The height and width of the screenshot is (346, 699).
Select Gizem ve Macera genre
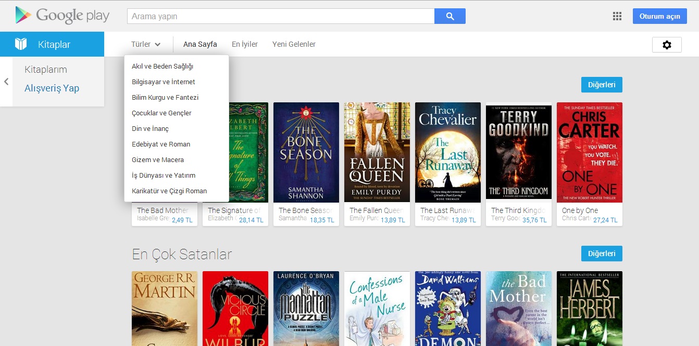[177, 160]
